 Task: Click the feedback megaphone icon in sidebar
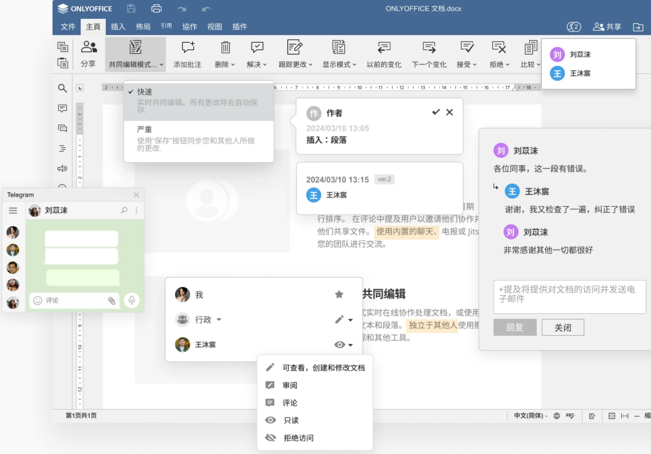62,168
